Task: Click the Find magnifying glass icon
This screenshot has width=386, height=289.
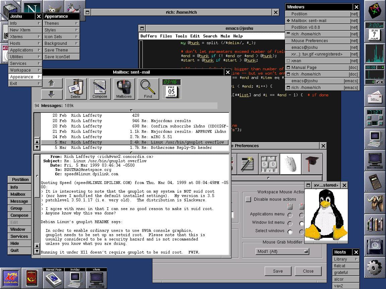Action: pyautogui.click(x=148, y=88)
